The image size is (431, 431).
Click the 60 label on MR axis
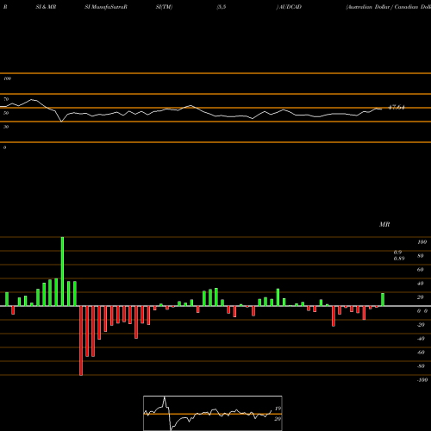(x=421, y=270)
